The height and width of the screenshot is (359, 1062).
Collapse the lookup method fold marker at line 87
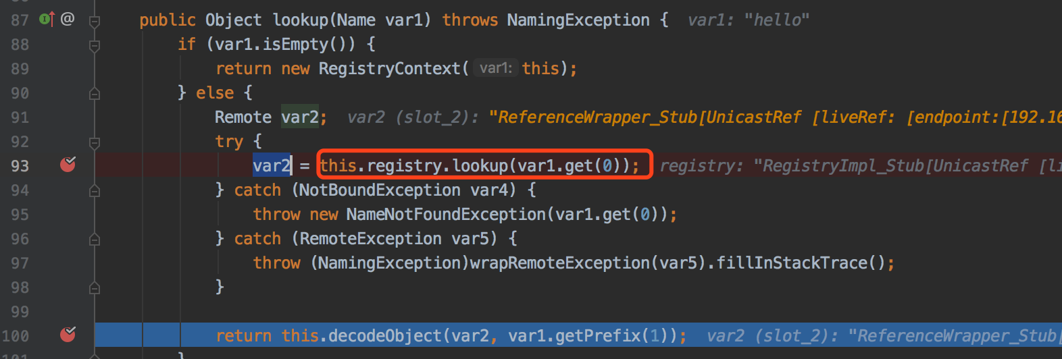click(95, 21)
